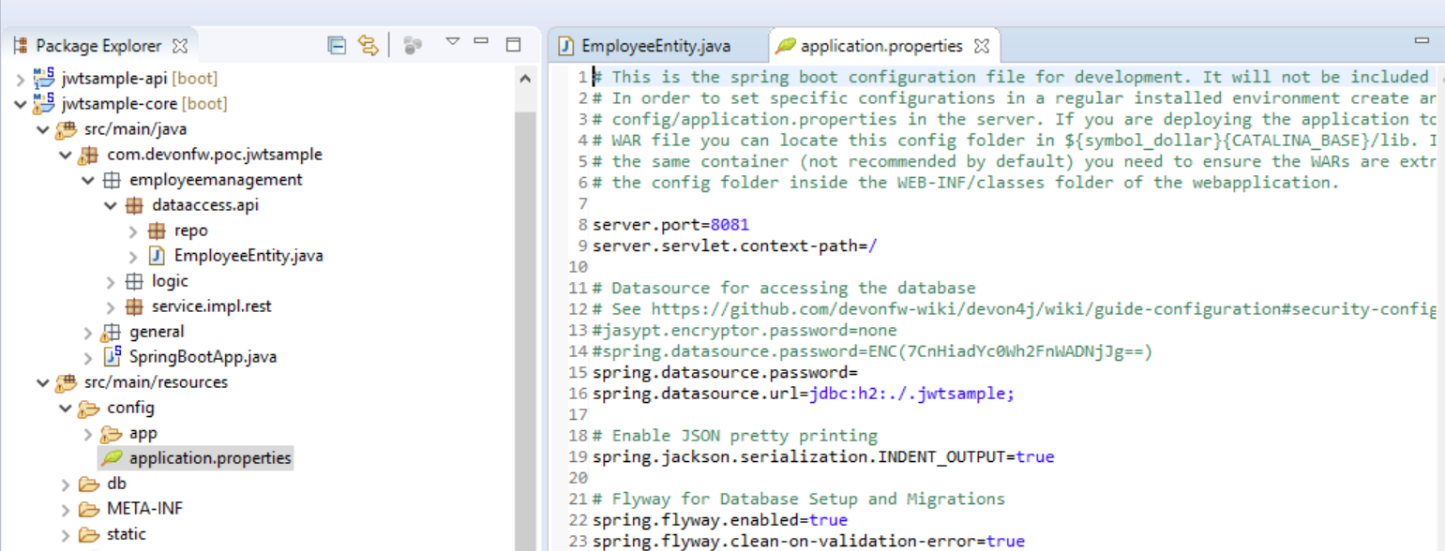Image resolution: width=1445 pixels, height=551 pixels.
Task: Click the source folder icon beside src/main/resources
Action: coord(66,381)
